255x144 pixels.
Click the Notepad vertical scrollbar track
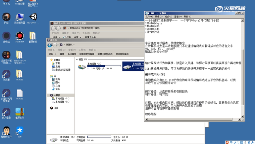click(243, 84)
